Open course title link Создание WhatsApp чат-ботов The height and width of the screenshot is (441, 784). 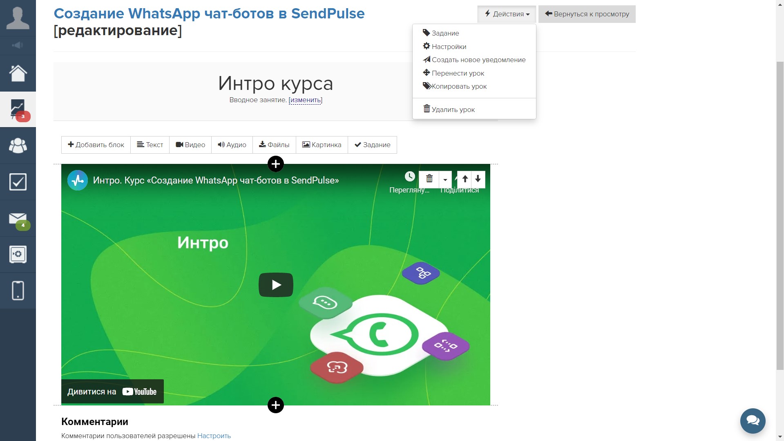pos(209,13)
